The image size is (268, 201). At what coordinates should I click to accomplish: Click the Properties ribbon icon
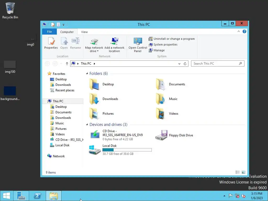tap(51, 43)
